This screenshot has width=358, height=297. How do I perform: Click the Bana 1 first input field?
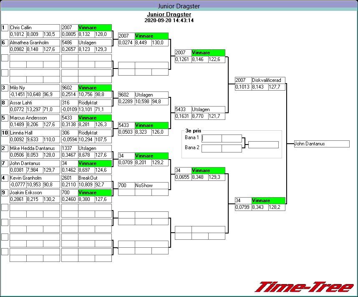212,138
